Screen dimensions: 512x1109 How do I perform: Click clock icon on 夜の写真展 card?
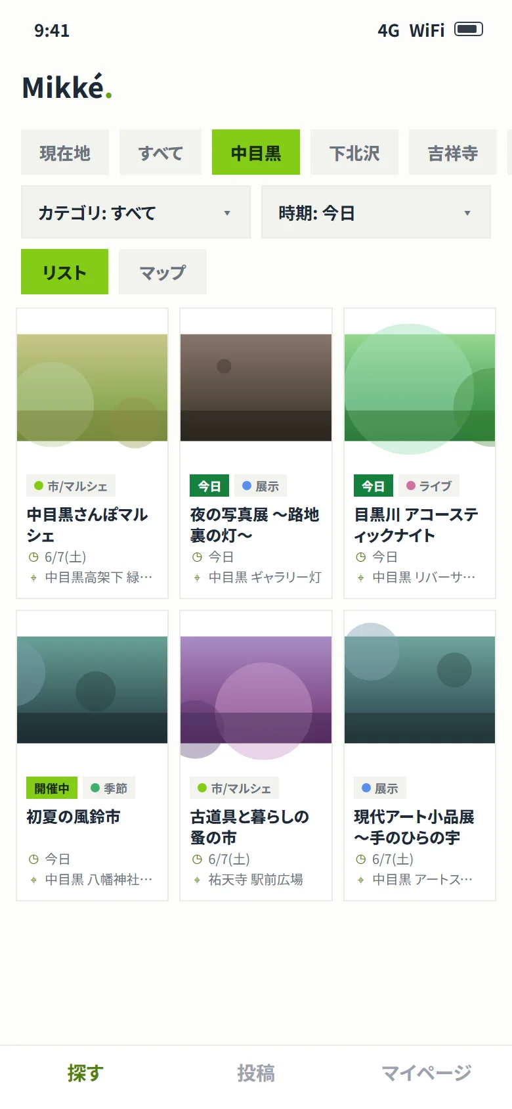tap(197, 557)
